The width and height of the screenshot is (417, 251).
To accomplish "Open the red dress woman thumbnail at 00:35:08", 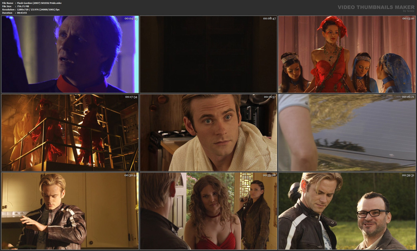I will 208,211.
